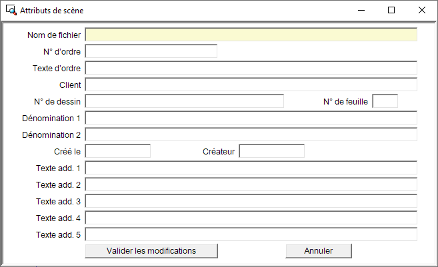Focus the Texte add. 4 field

coord(251,218)
